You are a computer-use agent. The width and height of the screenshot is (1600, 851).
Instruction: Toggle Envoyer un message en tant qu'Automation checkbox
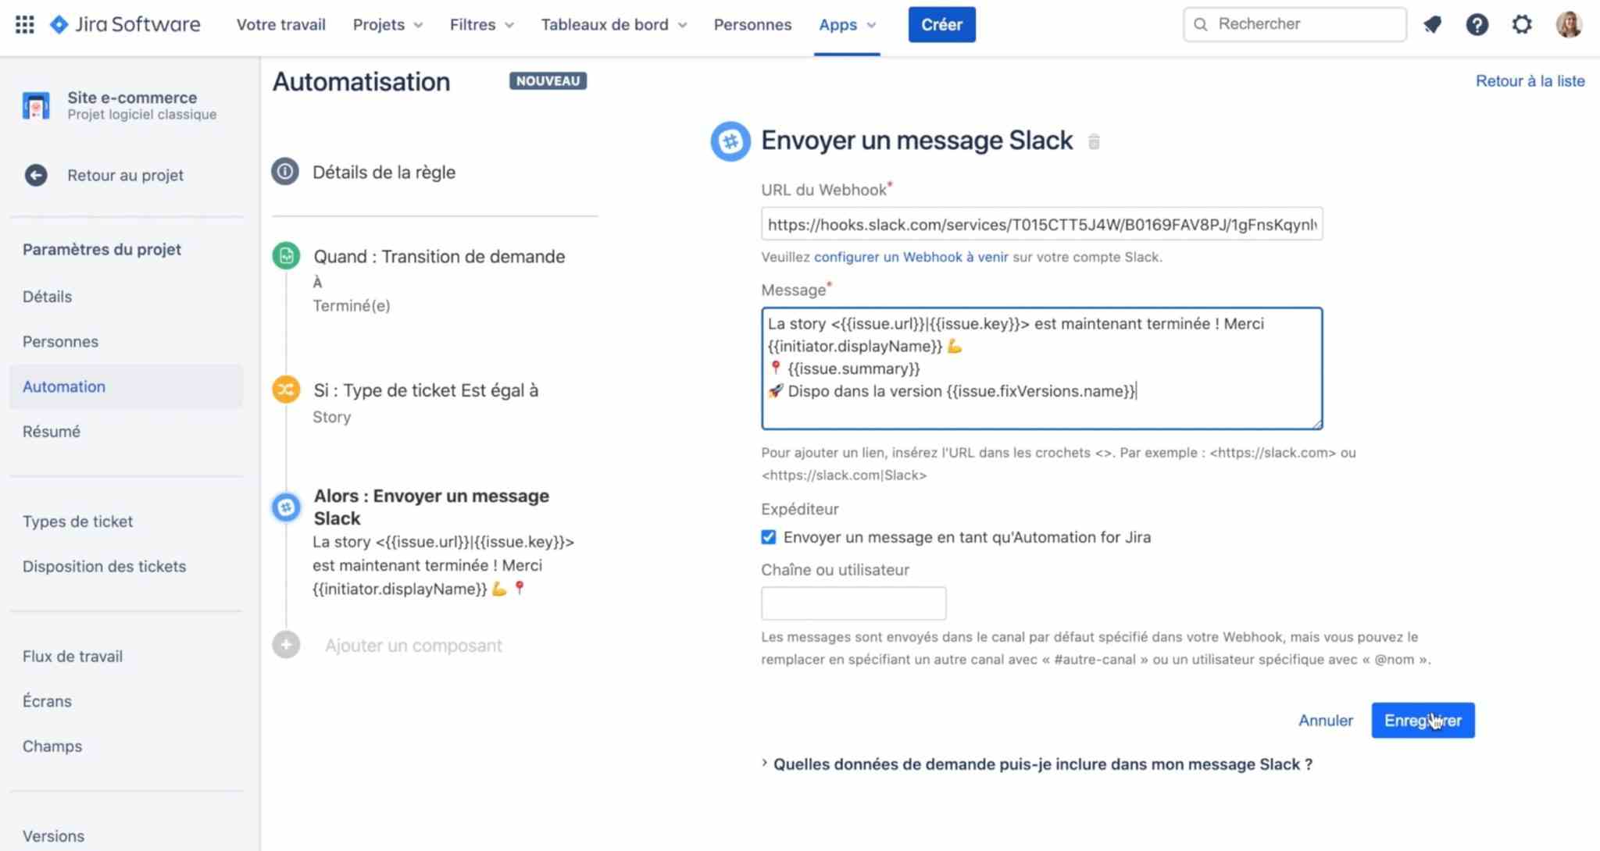pos(769,537)
